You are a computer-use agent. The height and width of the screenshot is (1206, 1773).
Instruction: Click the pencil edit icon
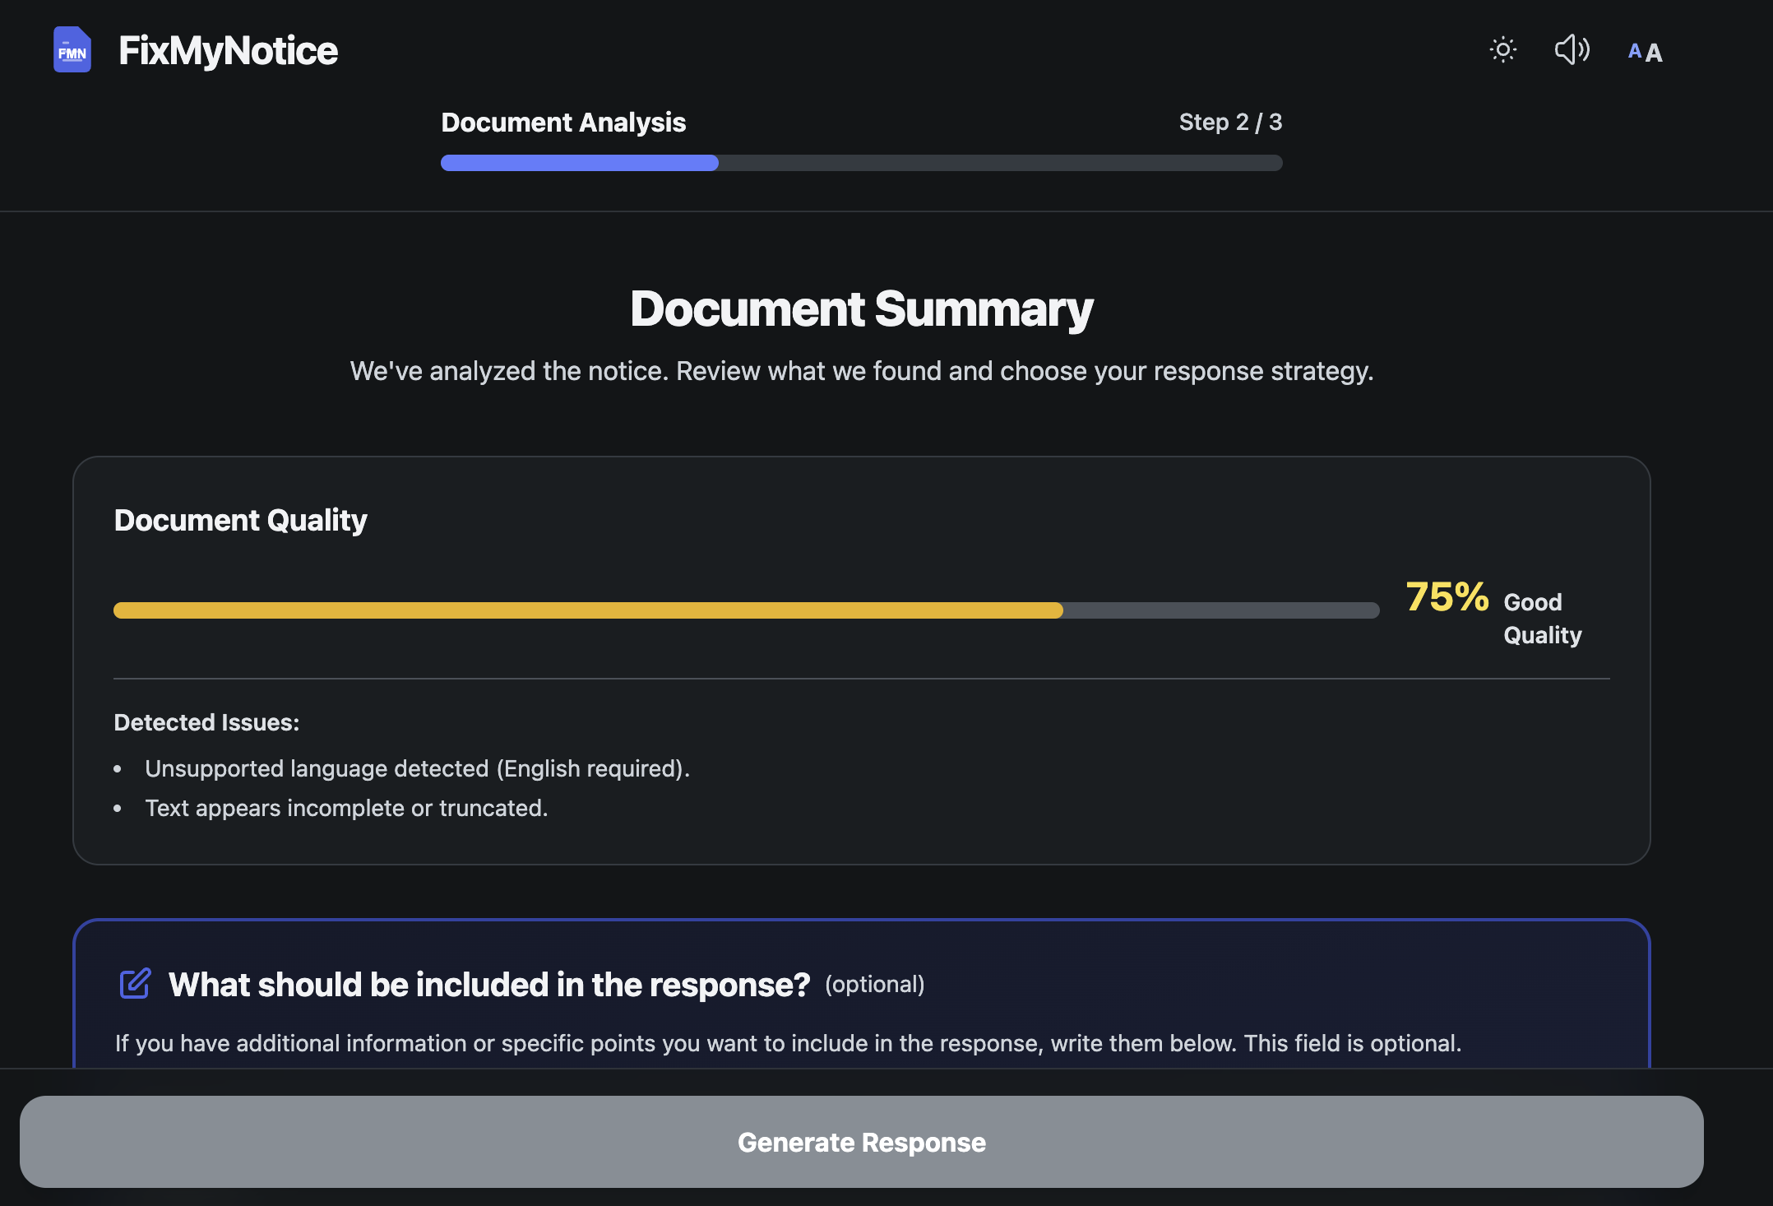(135, 984)
